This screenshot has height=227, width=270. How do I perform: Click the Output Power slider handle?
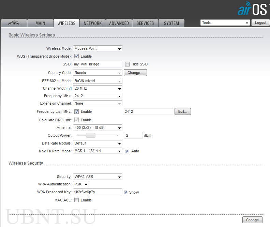(90, 135)
